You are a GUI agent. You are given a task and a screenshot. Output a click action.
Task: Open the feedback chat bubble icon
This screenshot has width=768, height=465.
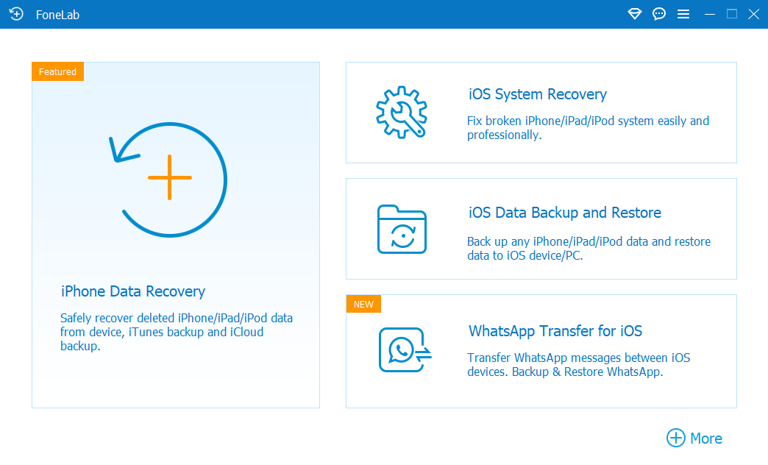(x=659, y=14)
